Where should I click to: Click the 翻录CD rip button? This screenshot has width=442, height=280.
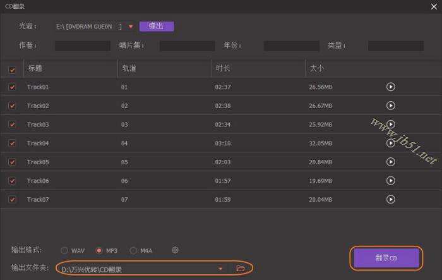pos(386,258)
